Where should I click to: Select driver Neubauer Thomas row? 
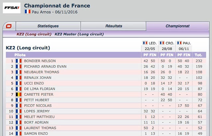(41, 72)
